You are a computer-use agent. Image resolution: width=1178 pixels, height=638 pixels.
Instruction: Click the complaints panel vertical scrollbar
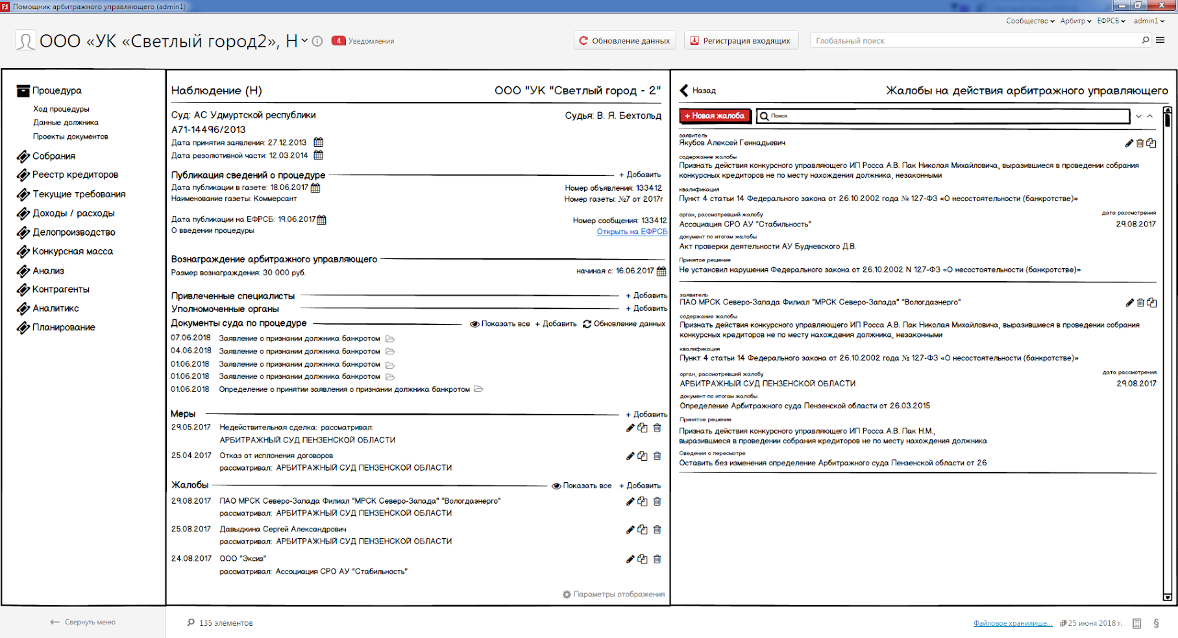coord(1167,357)
